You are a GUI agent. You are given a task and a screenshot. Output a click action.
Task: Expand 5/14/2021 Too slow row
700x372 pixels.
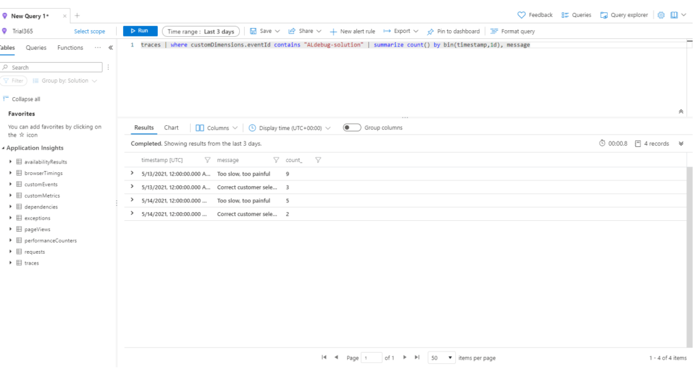coord(132,200)
